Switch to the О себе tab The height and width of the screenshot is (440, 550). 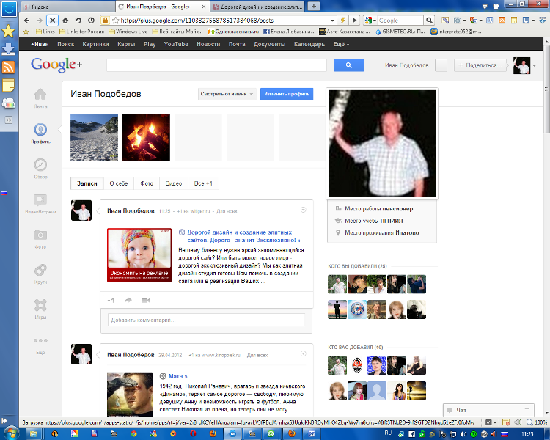[119, 183]
